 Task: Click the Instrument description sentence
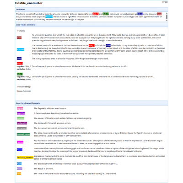coord(59,128)
